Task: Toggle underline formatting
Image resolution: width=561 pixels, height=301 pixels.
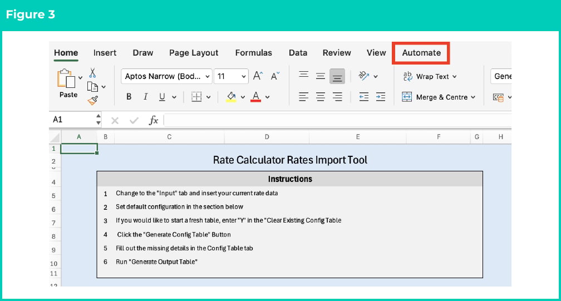Action: tap(162, 96)
